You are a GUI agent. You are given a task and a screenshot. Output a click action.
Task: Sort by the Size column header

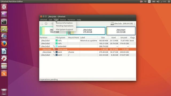(103, 38)
